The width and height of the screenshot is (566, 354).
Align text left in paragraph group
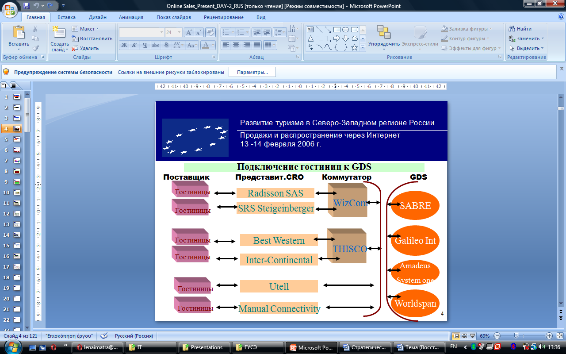pyautogui.click(x=226, y=45)
